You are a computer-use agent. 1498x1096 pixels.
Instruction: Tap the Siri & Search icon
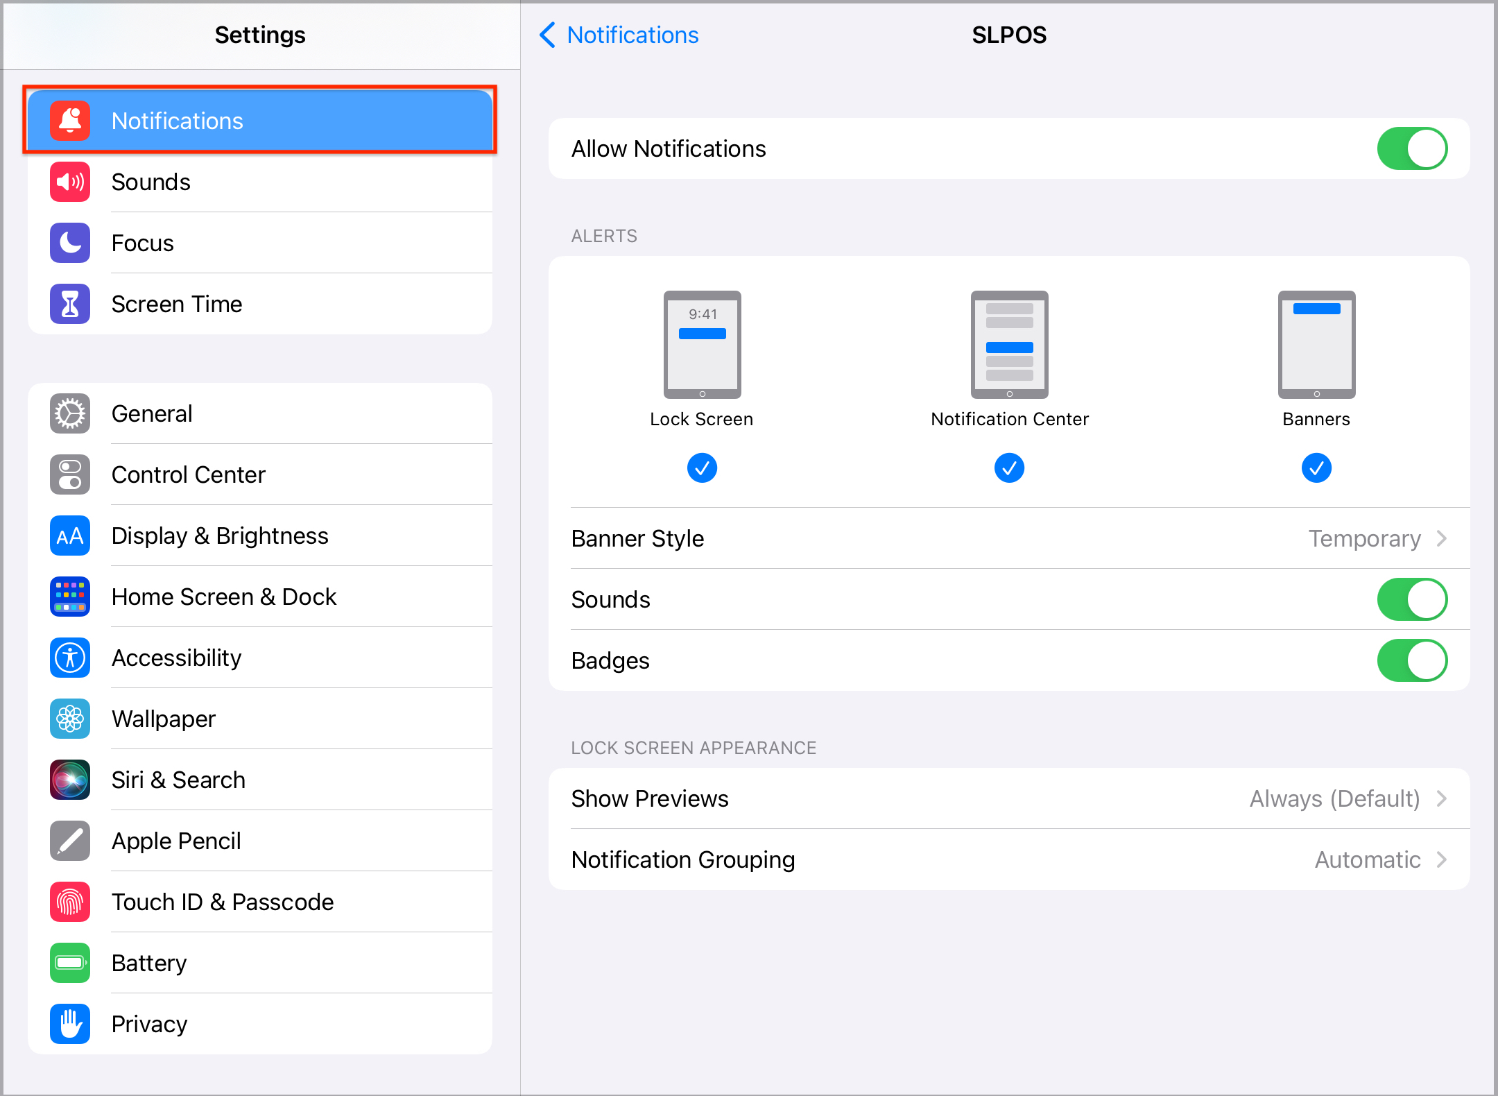(70, 780)
